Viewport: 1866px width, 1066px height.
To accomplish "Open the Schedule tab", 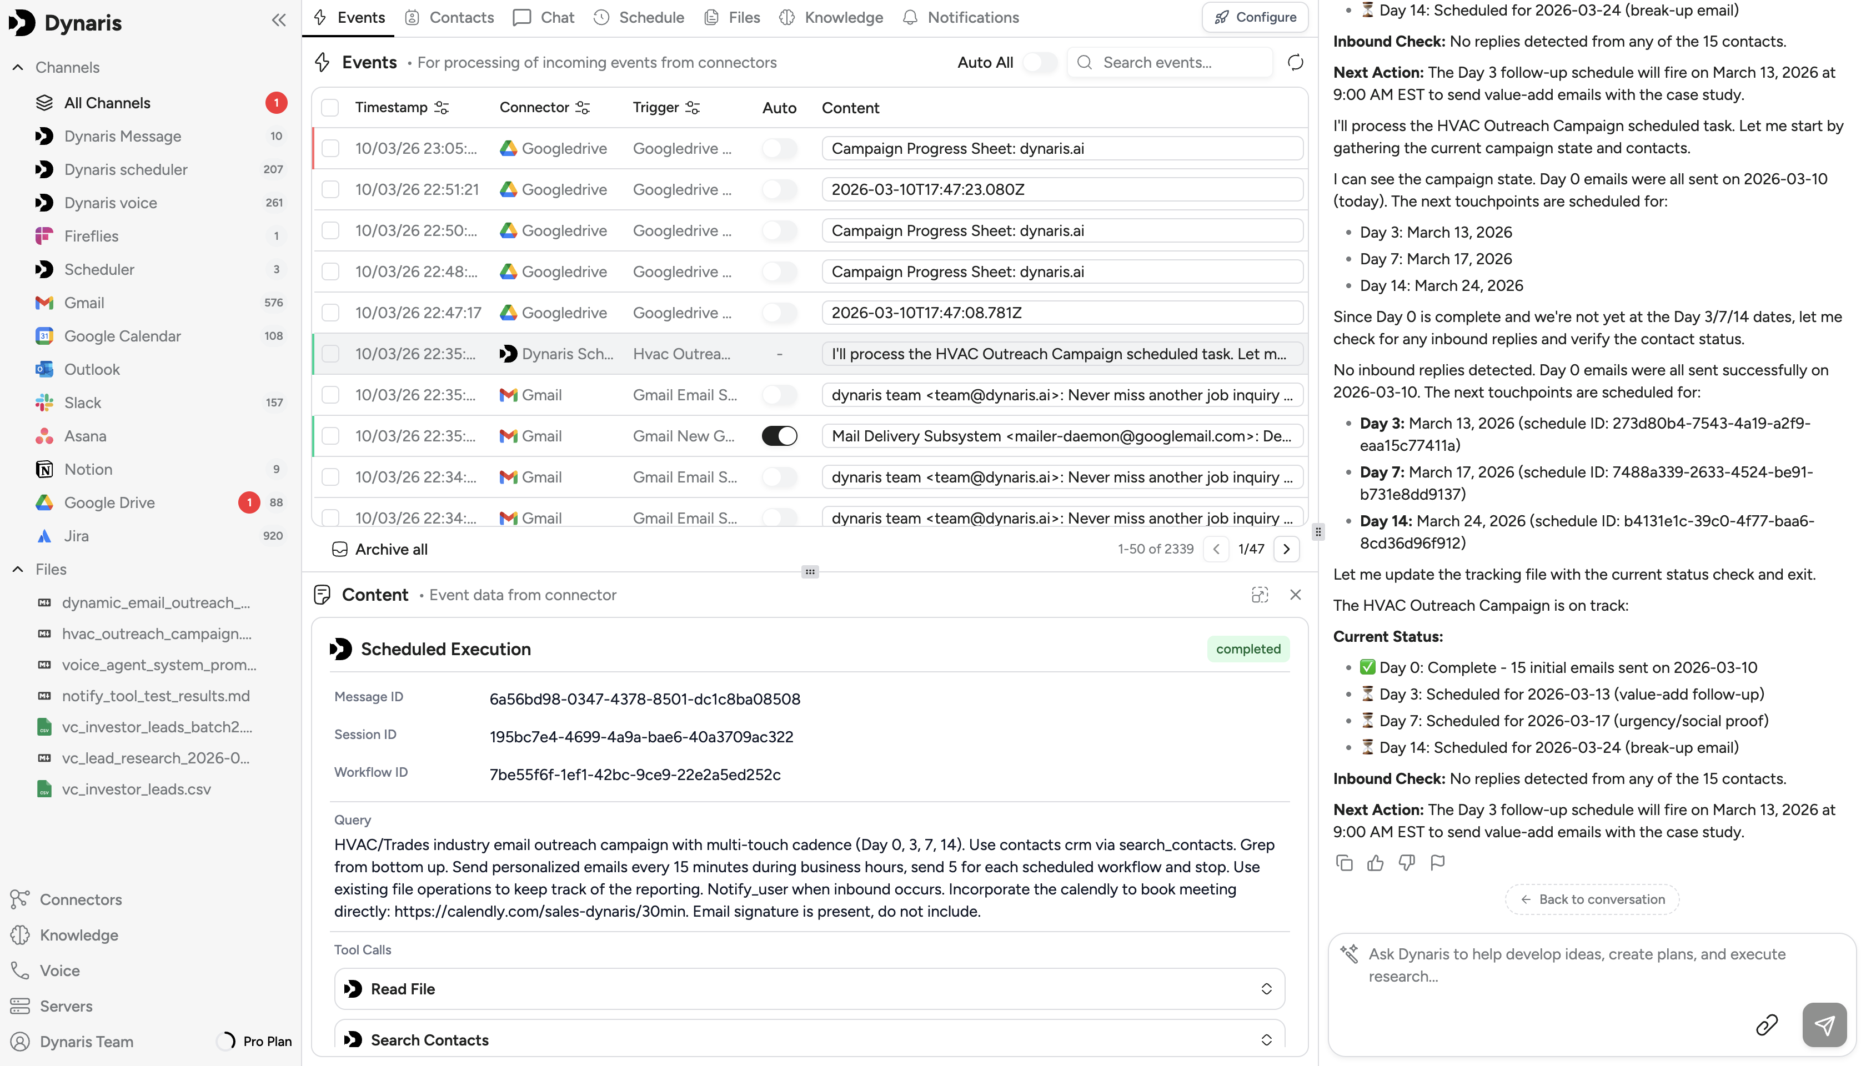I will [639, 18].
